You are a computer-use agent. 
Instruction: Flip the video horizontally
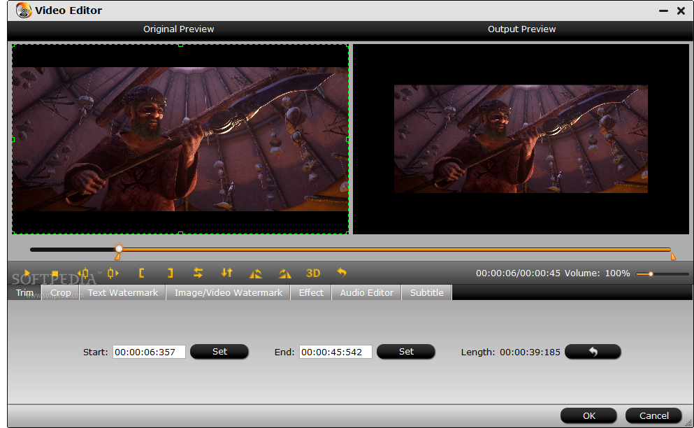[198, 273]
